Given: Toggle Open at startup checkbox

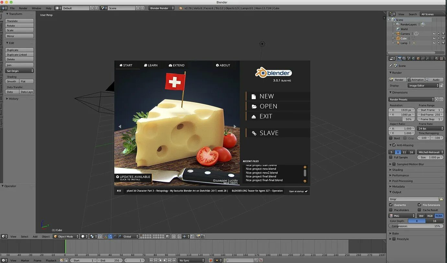Looking at the screenshot, I should [306, 191].
